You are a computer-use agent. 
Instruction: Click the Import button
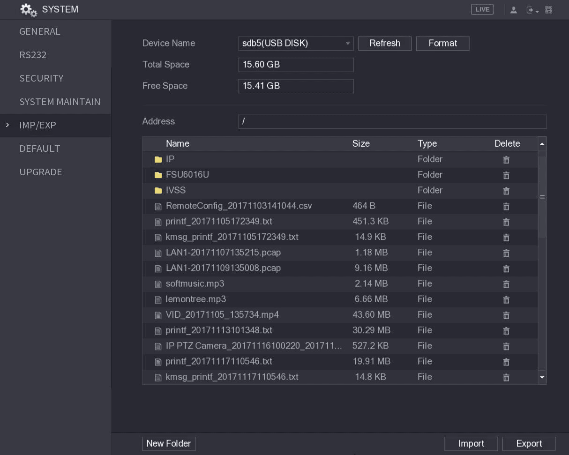click(471, 444)
